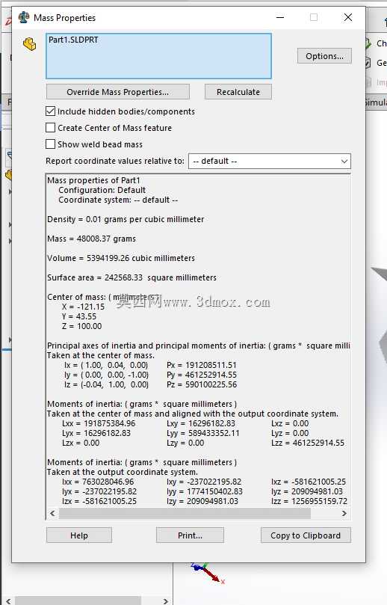Image resolution: width=387 pixels, height=605 pixels.
Task: Click the Configuration: Default line
Action: tap(102, 190)
